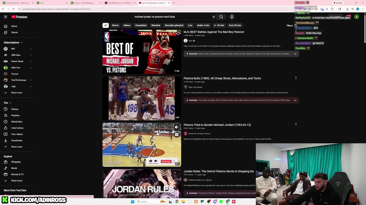366x205 pixels.
Task: Open the Subscriptions section heading
Action: coord(13,42)
